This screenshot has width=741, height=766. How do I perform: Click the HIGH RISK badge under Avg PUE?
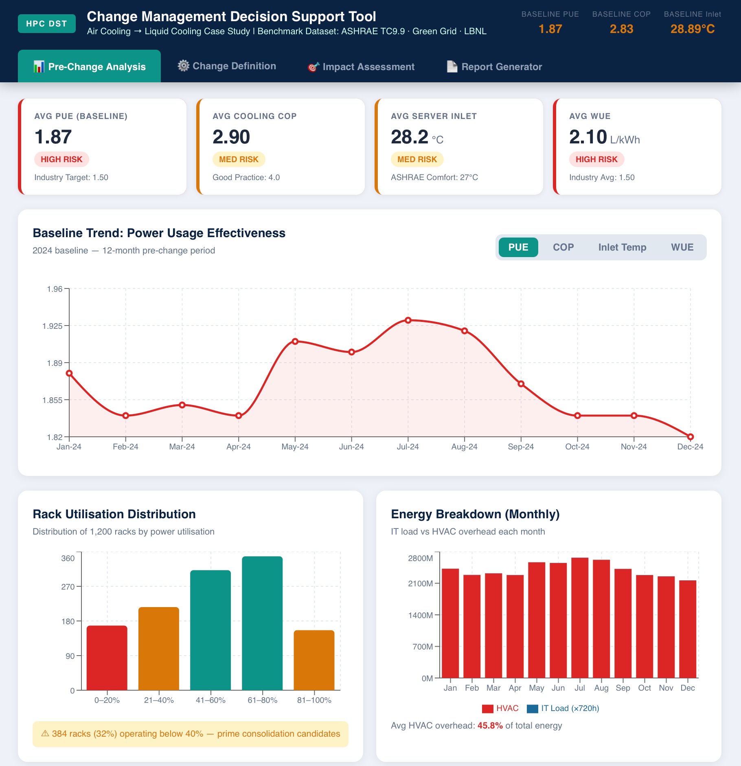tap(61, 159)
